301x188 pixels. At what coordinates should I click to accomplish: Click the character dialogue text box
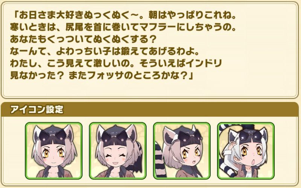tap(150, 50)
